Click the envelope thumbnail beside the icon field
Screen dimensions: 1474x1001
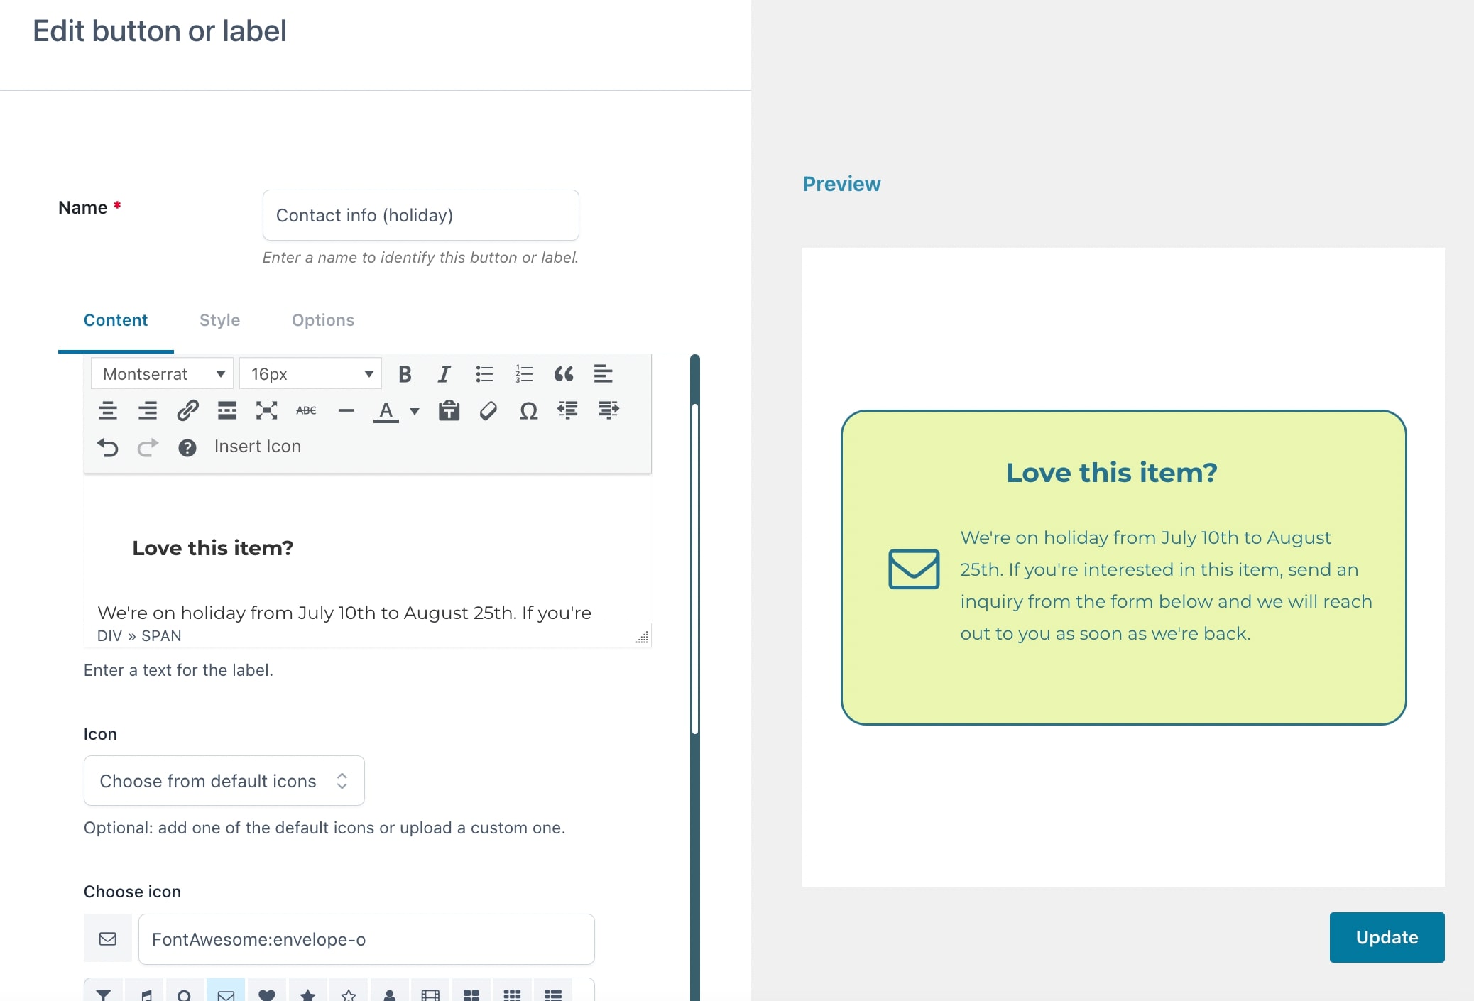108,939
